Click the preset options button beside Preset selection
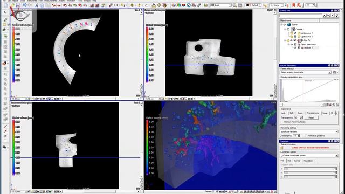345x194 pixels. click(x=335, y=72)
